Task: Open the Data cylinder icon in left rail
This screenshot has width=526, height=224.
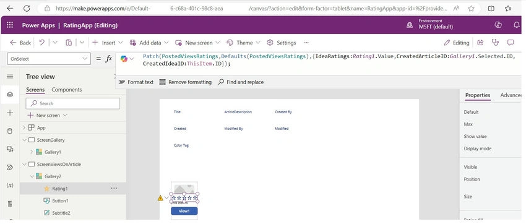Action: coord(10,131)
